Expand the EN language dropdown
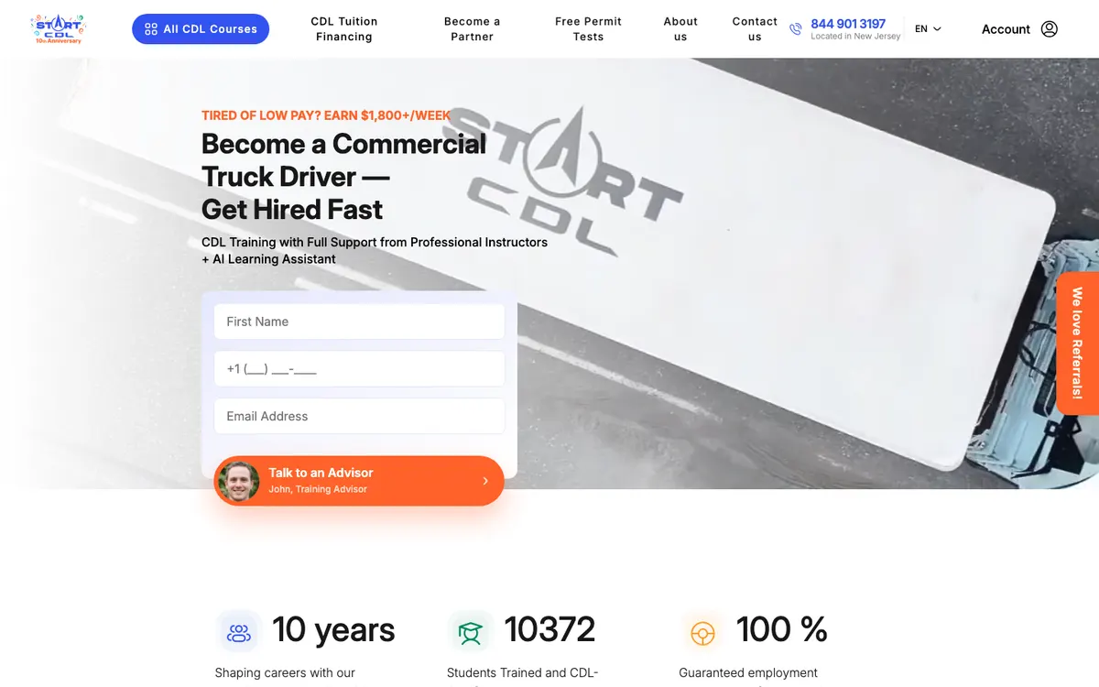This screenshot has width=1099, height=687. click(928, 29)
